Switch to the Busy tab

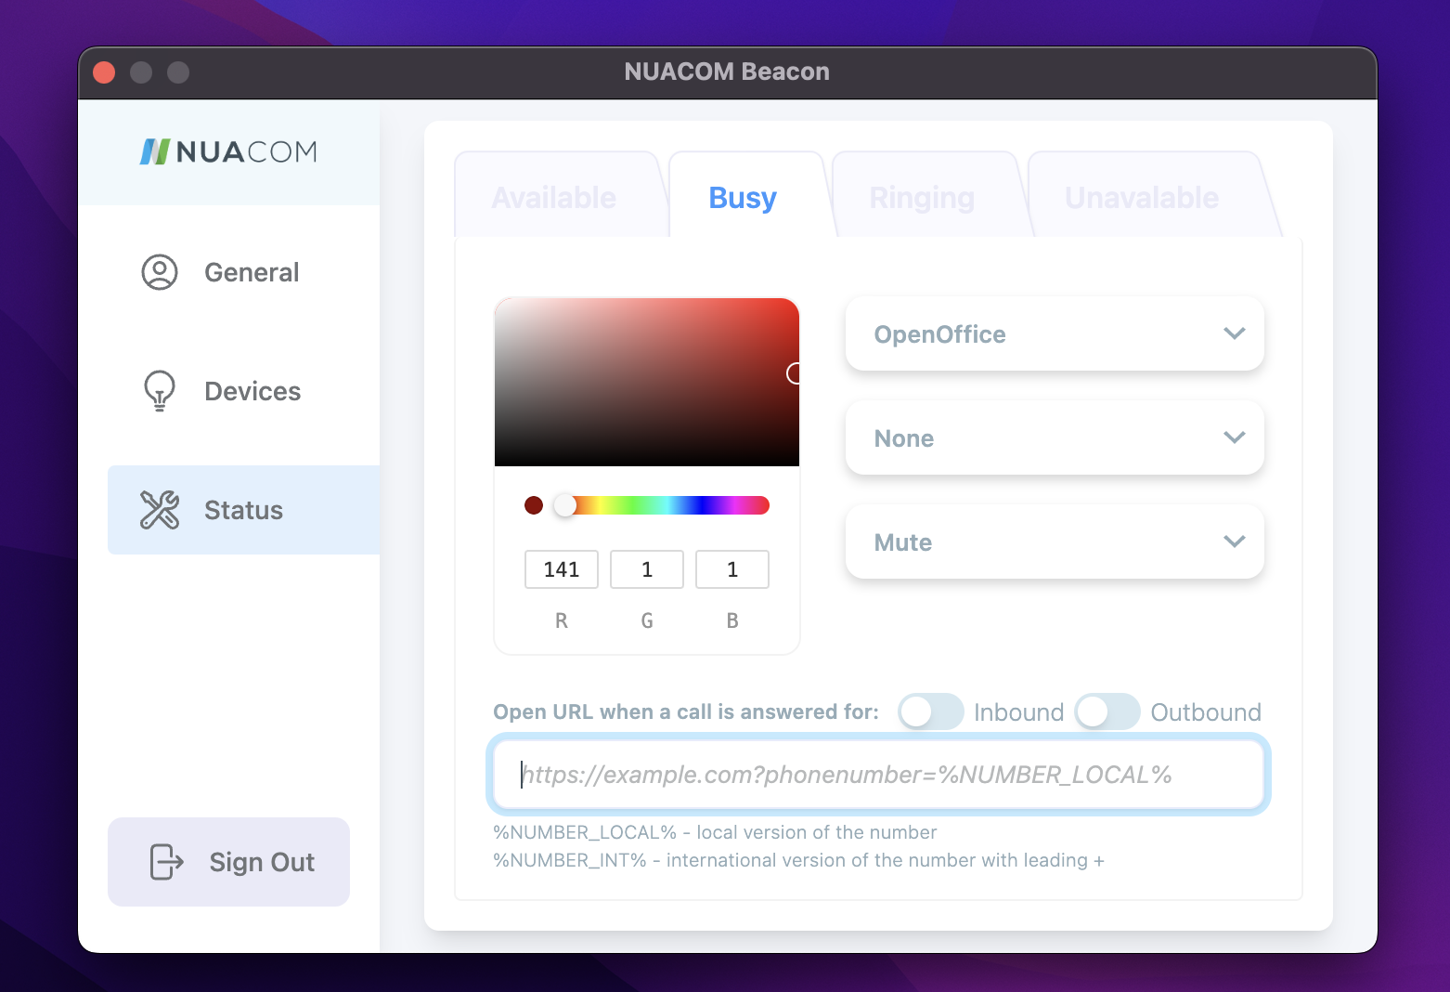coord(743,197)
